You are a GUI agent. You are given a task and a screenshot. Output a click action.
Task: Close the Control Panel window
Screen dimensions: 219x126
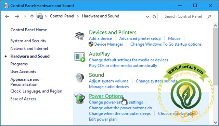click(210, 5)
